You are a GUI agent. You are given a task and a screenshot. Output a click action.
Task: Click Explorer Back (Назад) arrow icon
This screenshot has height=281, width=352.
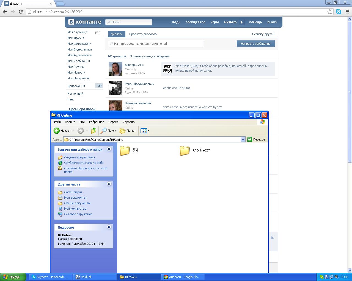pyautogui.click(x=57, y=131)
